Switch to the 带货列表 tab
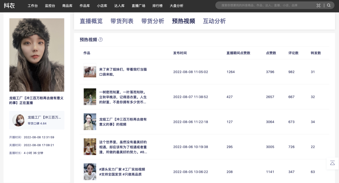 122,21
